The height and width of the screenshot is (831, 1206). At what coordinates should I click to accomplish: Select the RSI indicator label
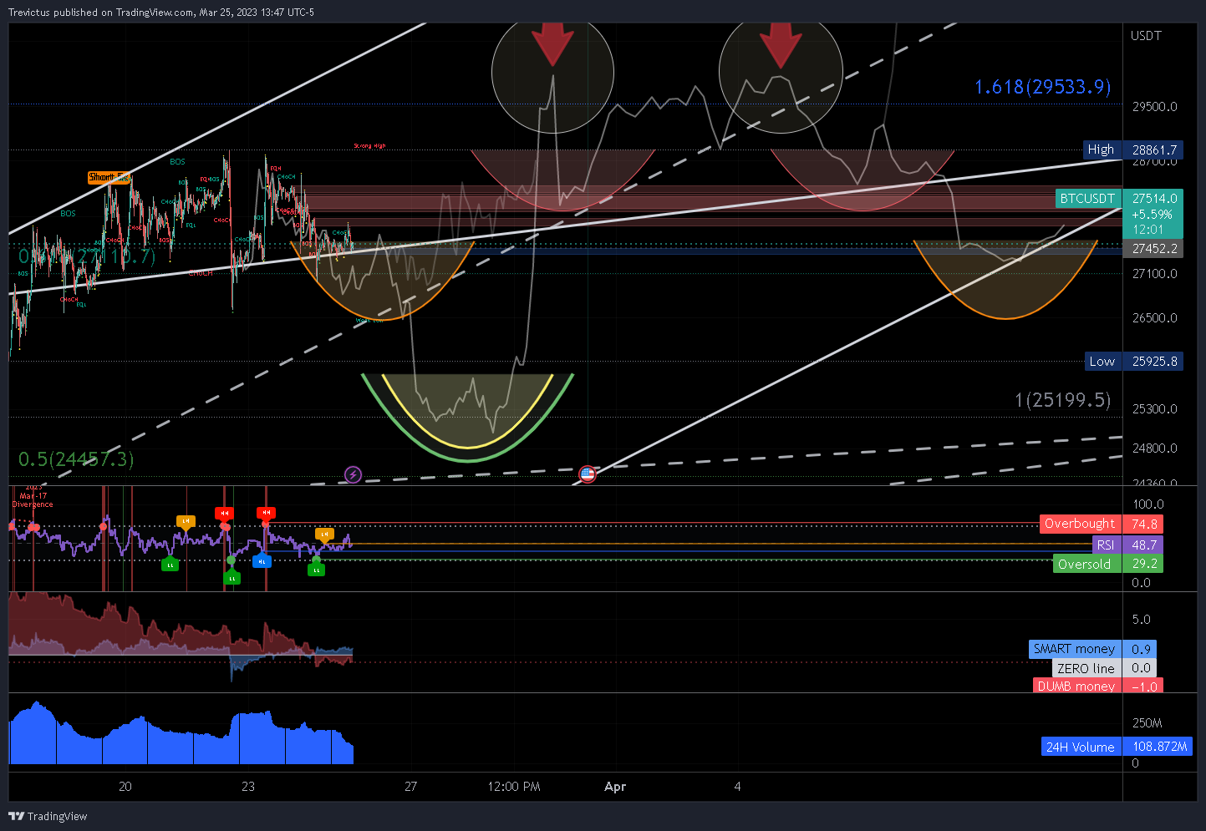pyautogui.click(x=1106, y=545)
